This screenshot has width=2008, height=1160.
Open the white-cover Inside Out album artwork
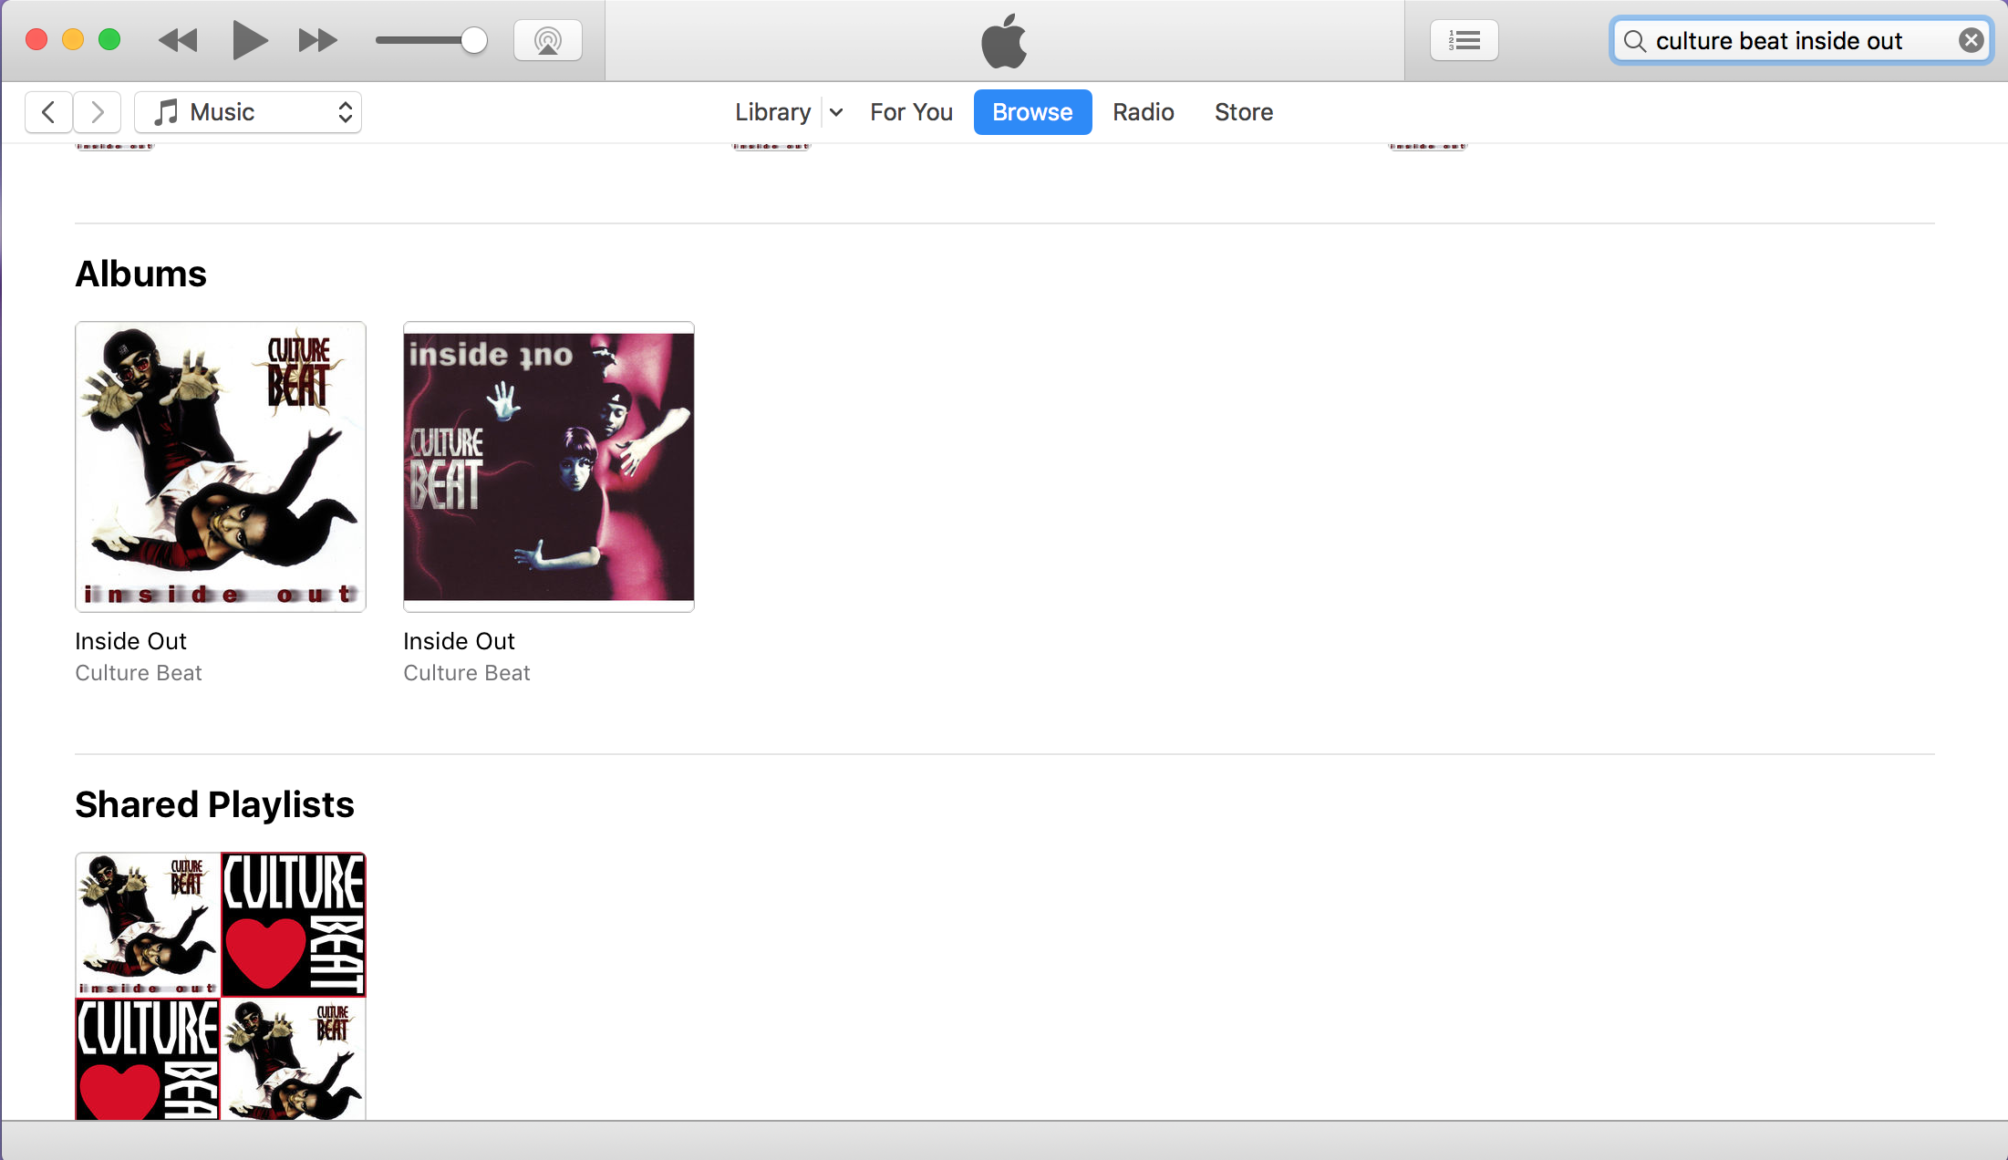point(221,466)
